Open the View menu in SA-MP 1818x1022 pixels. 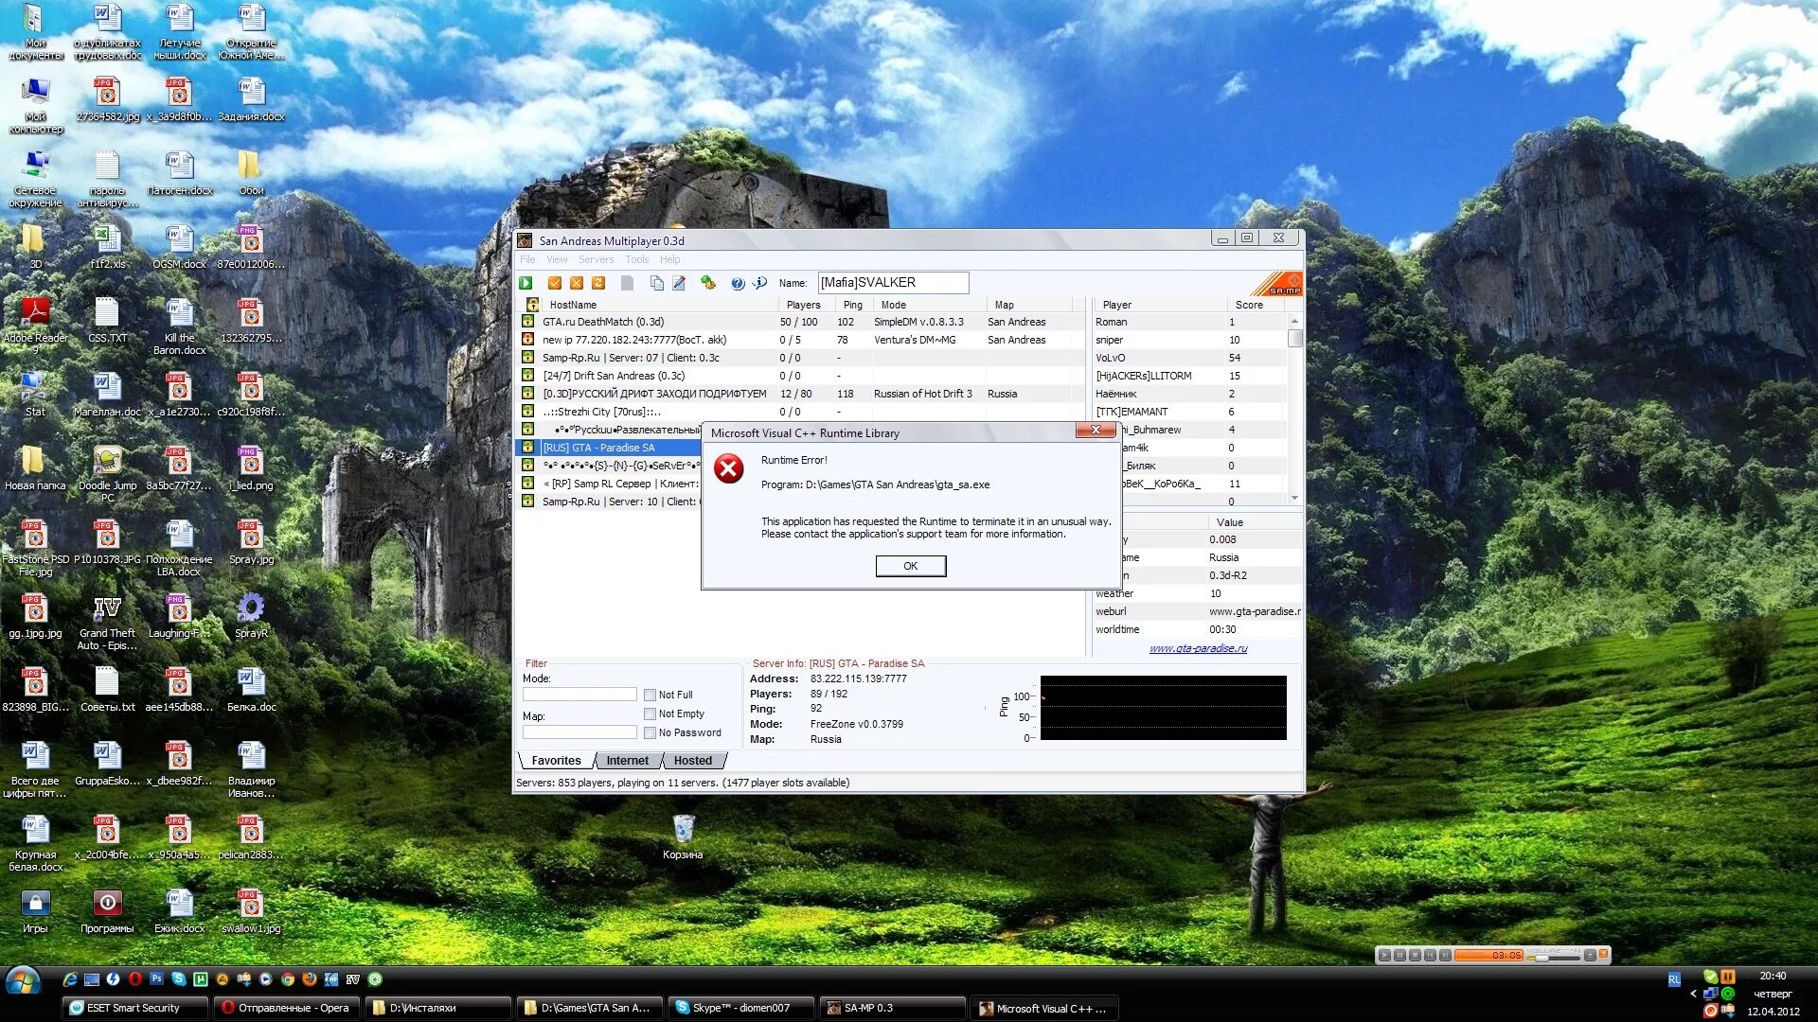(557, 259)
